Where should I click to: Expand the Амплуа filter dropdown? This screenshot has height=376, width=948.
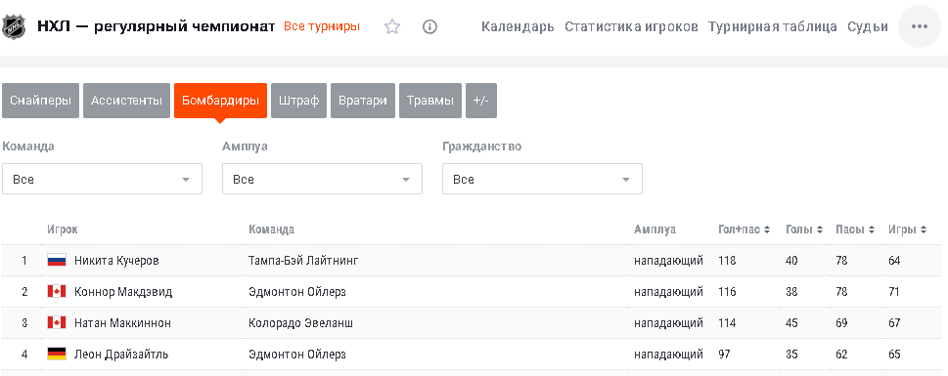point(322,180)
